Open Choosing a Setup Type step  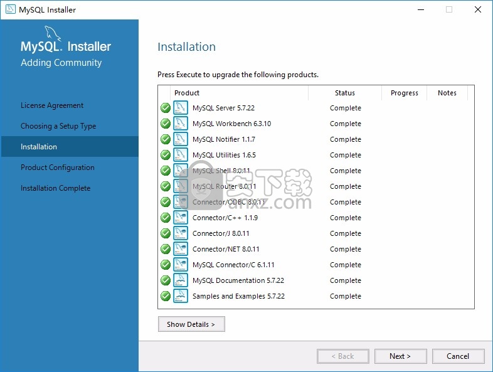[58, 126]
